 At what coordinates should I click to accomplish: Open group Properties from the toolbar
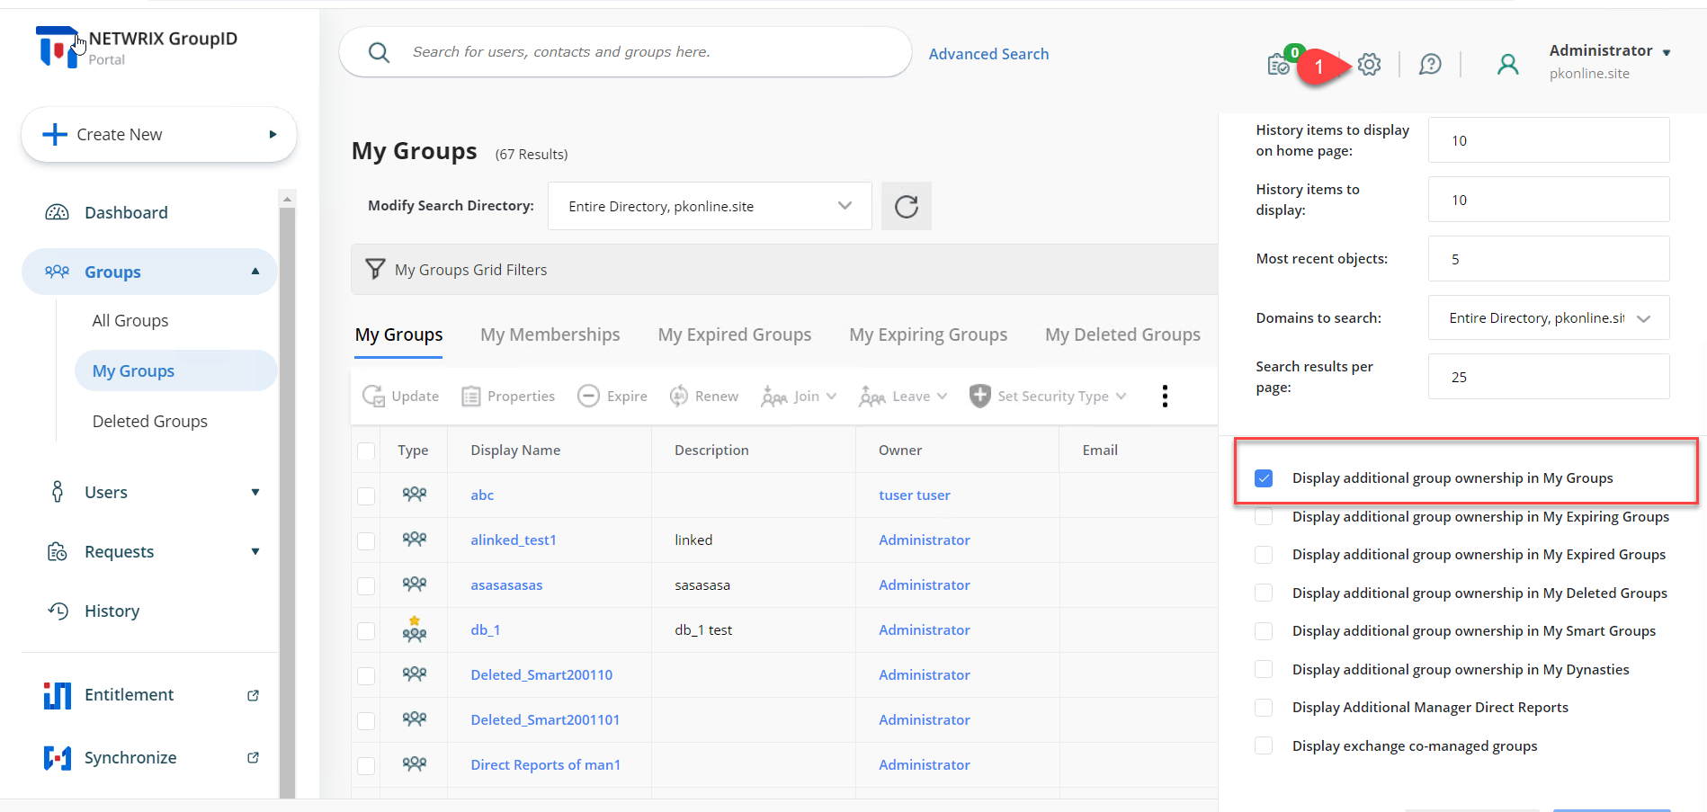(471, 396)
